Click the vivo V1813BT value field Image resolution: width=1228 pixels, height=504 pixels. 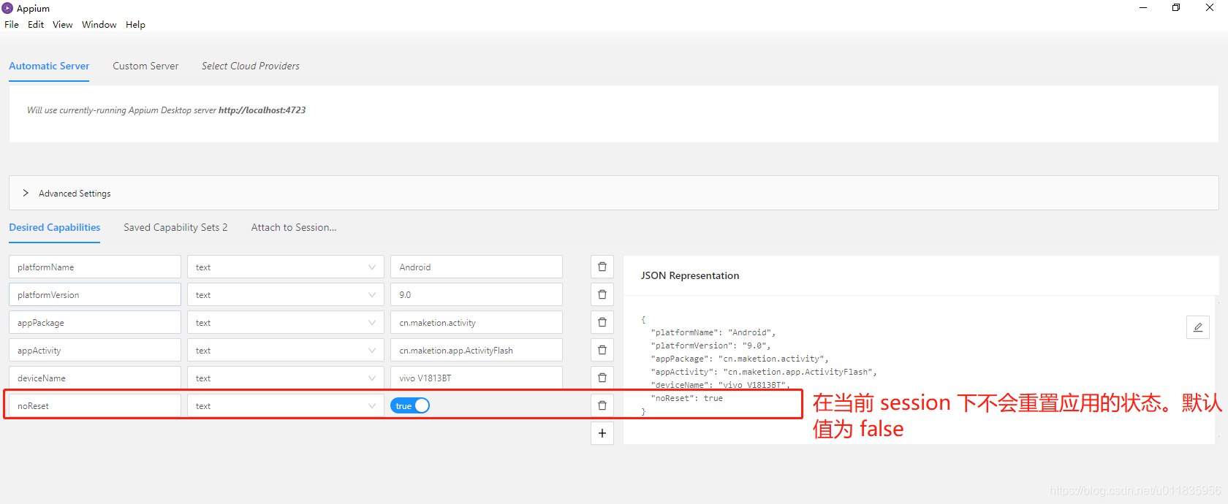click(477, 378)
